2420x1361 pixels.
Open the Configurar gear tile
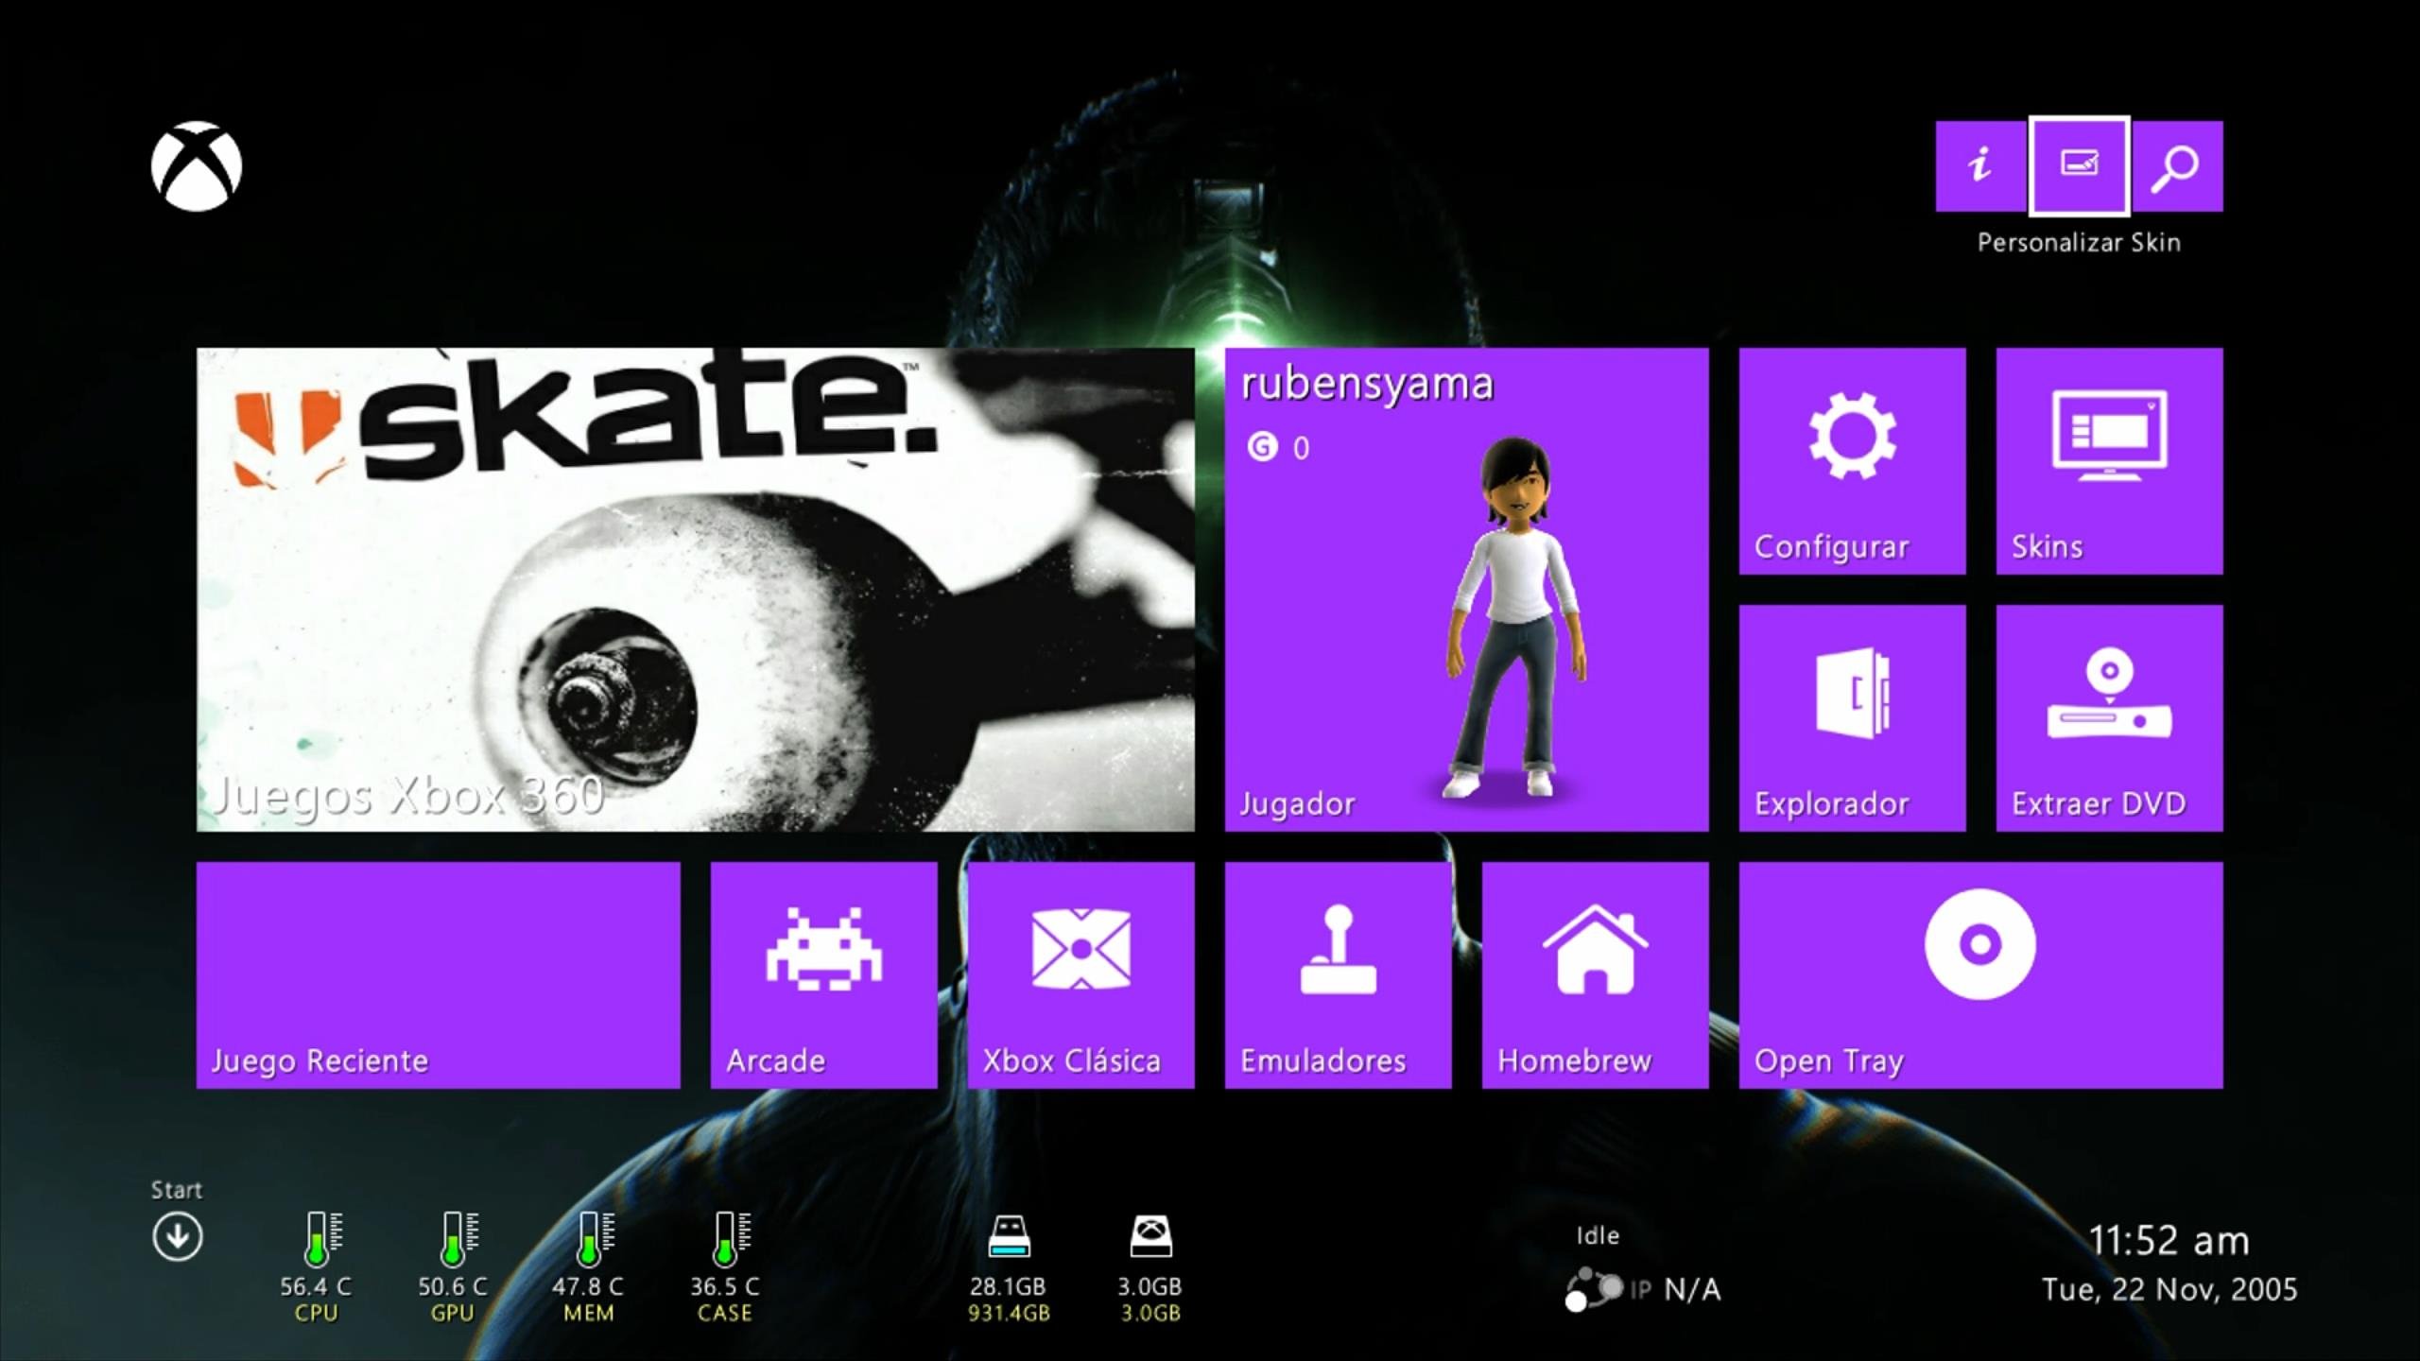(x=1853, y=461)
